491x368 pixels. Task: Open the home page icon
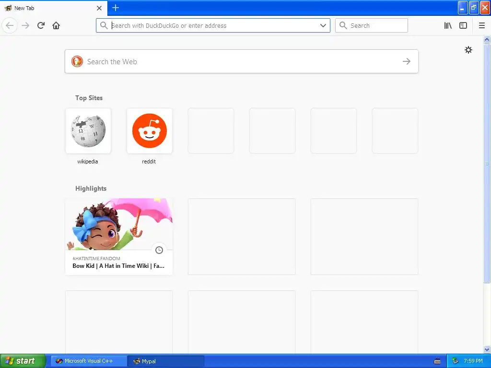point(56,25)
